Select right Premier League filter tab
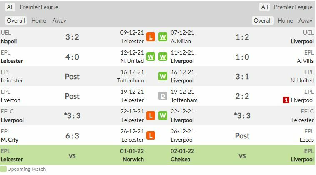316x175 pixels. click(293, 7)
